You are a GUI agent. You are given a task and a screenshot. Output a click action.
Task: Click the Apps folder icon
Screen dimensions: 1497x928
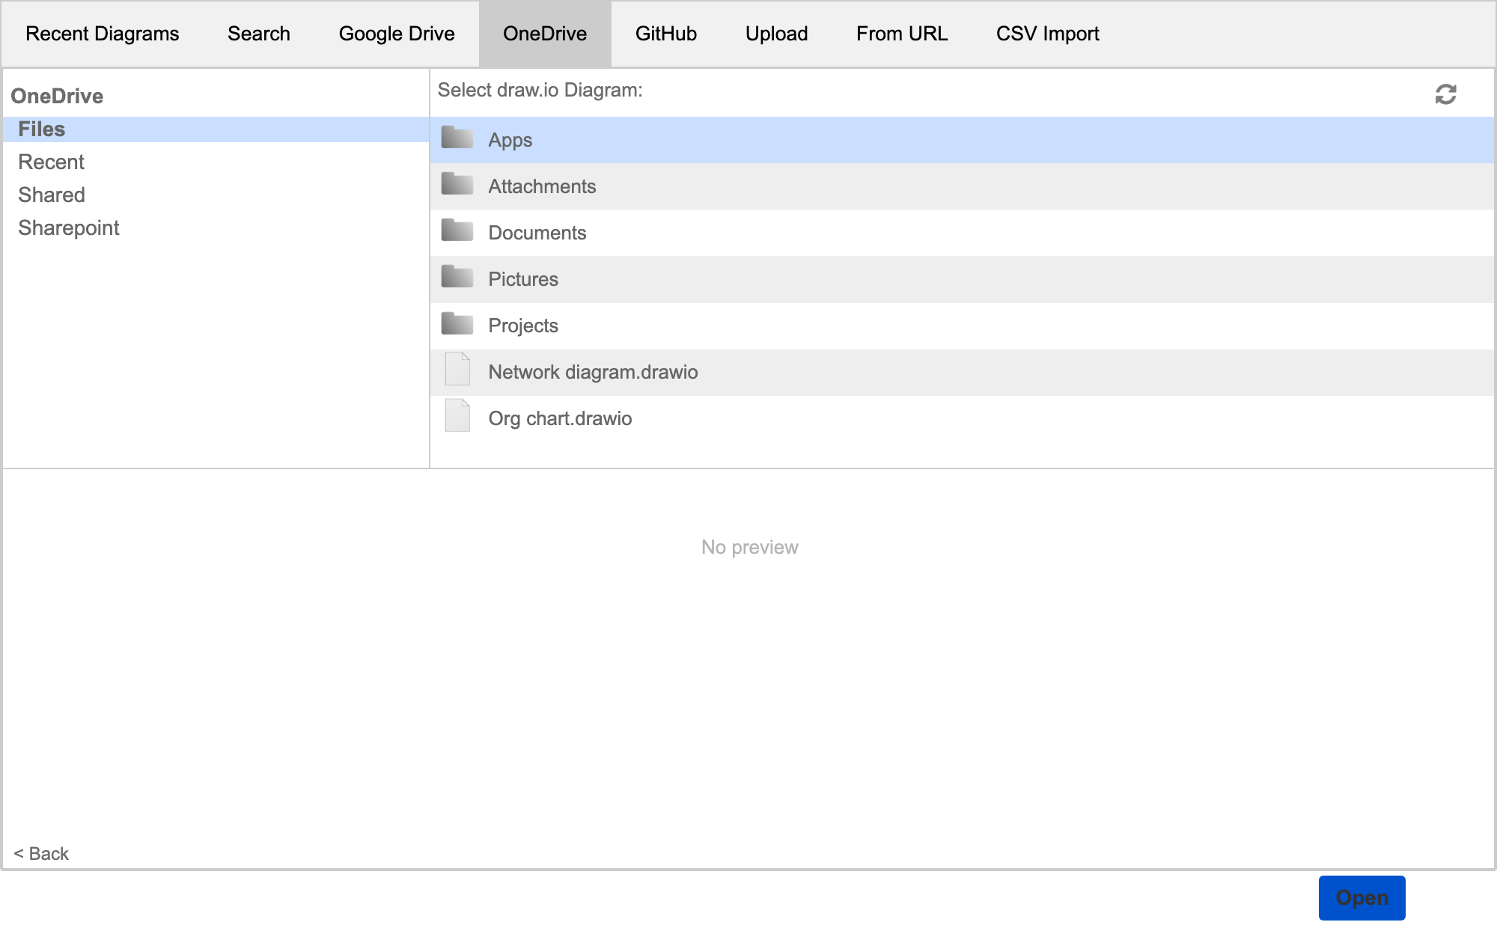[x=457, y=138]
